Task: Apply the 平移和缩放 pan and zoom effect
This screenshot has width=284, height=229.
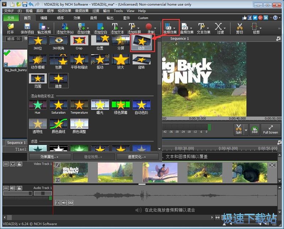Action: pyautogui.click(x=79, y=62)
